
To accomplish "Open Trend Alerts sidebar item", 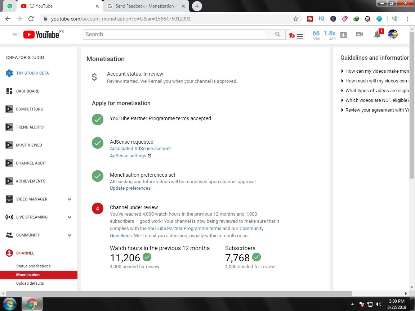I will pyautogui.click(x=24, y=127).
